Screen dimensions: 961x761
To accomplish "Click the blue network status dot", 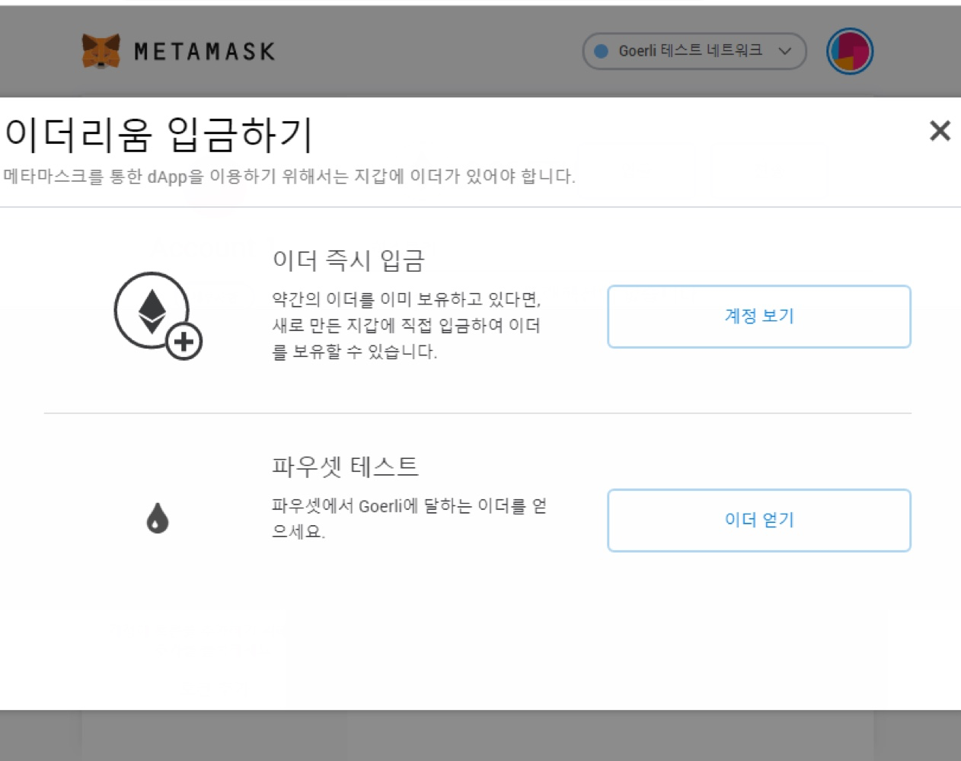I will point(601,51).
